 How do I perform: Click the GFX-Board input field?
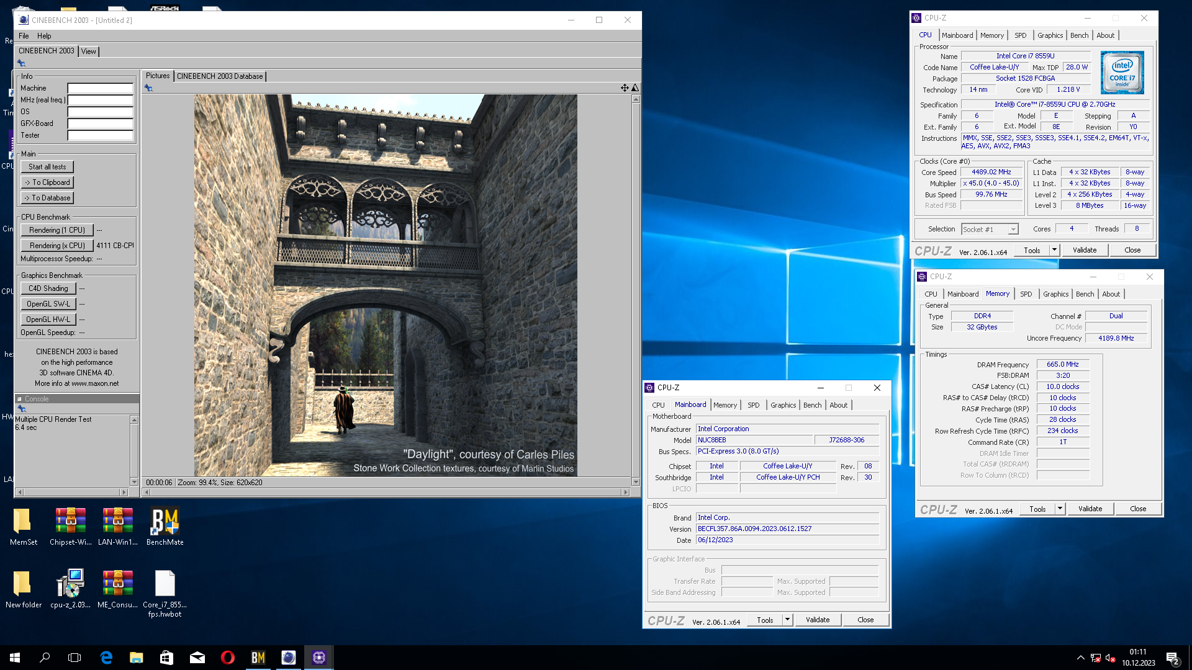(100, 124)
